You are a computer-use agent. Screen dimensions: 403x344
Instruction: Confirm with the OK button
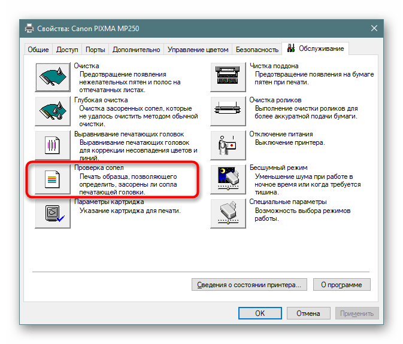click(260, 313)
